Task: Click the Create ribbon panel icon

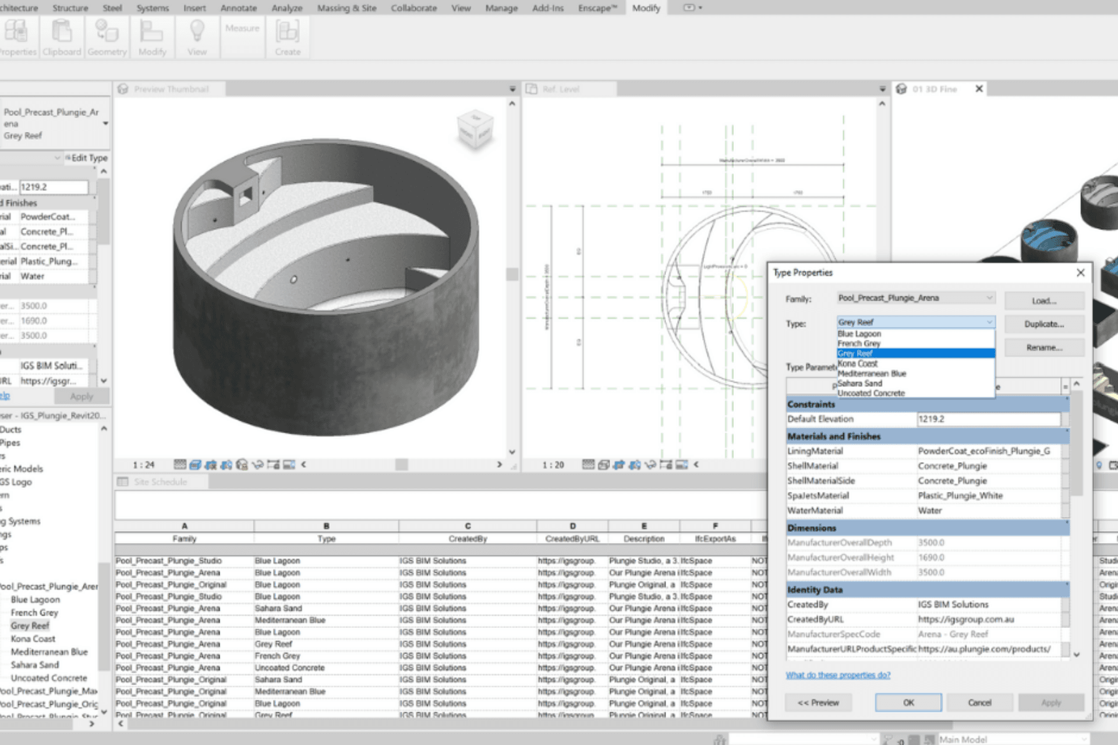Action: click(x=288, y=32)
